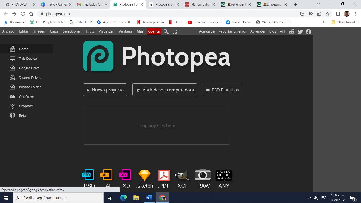This screenshot has height=203, width=361.
Task: Click the PDF format icon
Action: point(164,175)
